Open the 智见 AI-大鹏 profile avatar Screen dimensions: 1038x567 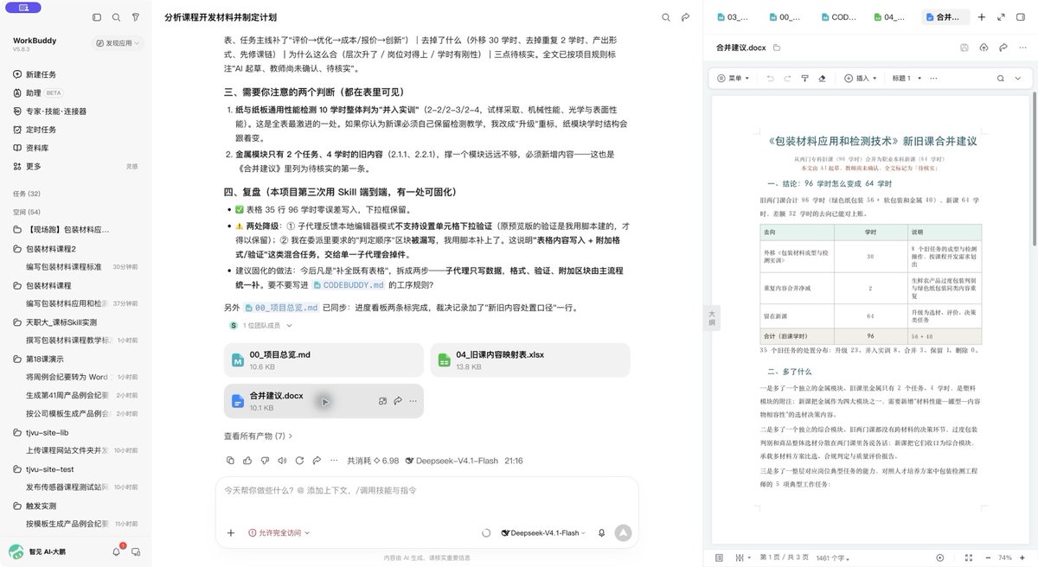16,551
